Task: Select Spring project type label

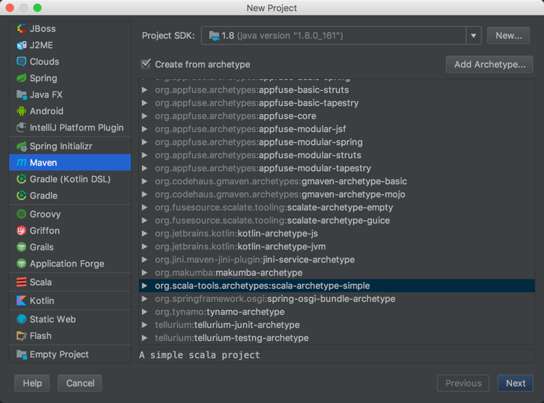Action: pos(43,78)
